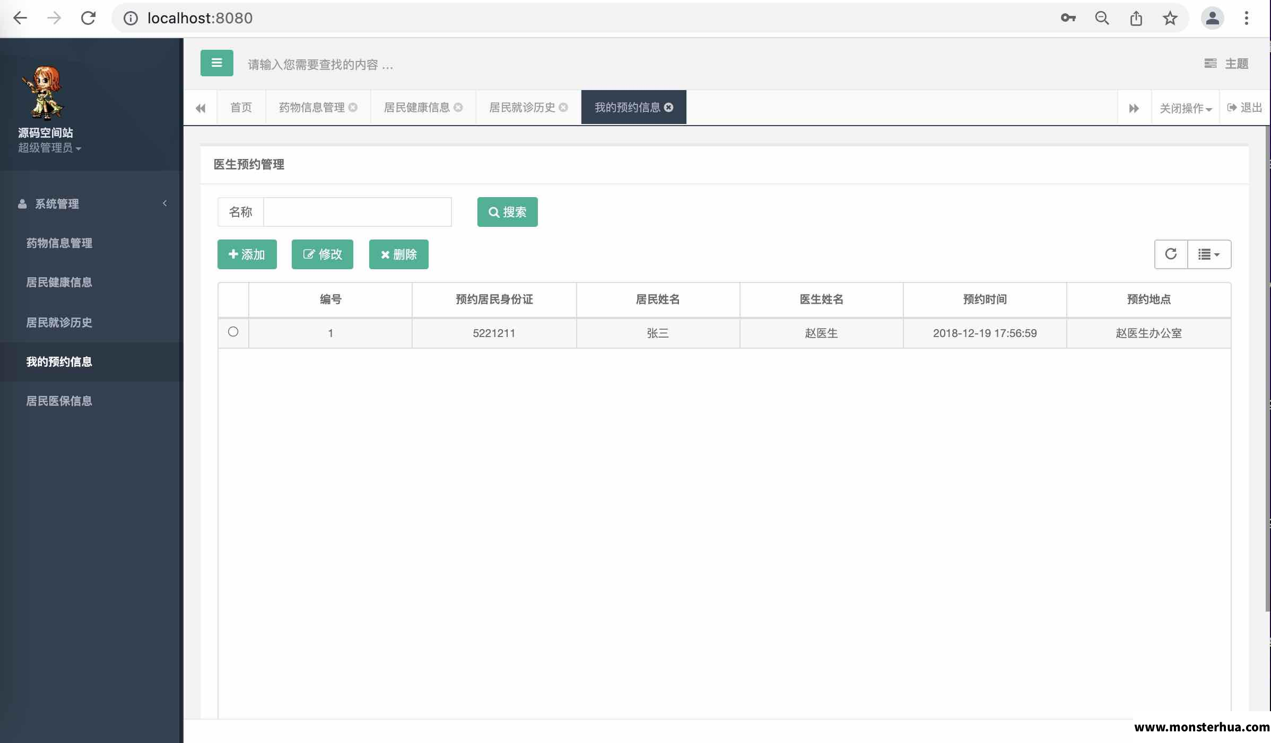Open the 超级管理员 user dropdown

tap(49, 148)
